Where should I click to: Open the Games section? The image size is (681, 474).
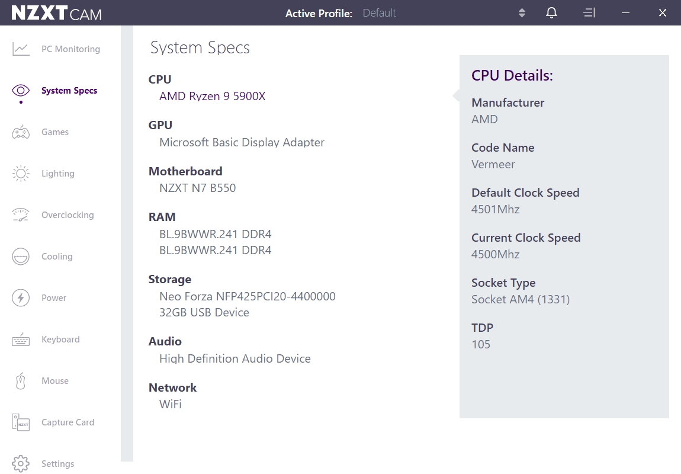coord(55,132)
